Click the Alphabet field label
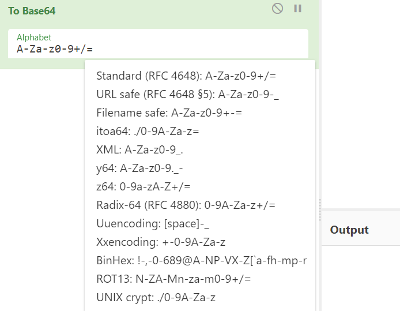 (34, 38)
